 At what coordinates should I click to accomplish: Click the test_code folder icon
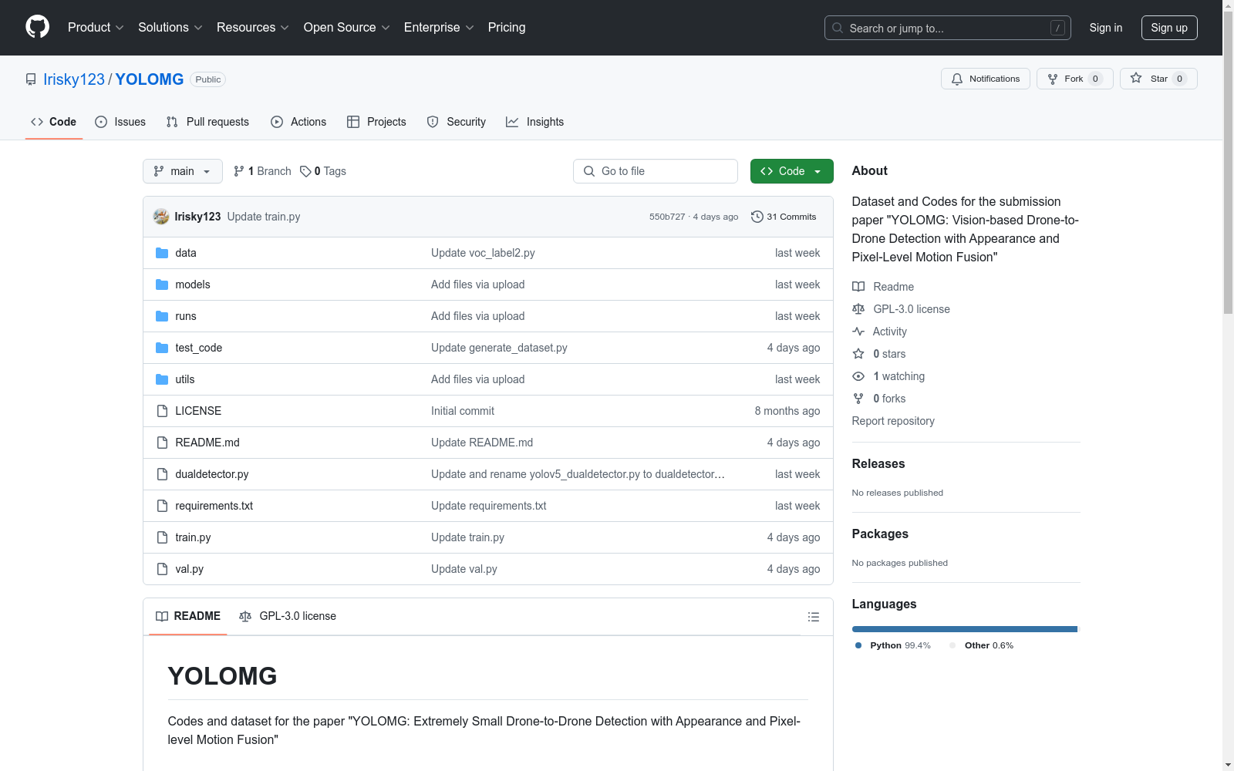(162, 348)
